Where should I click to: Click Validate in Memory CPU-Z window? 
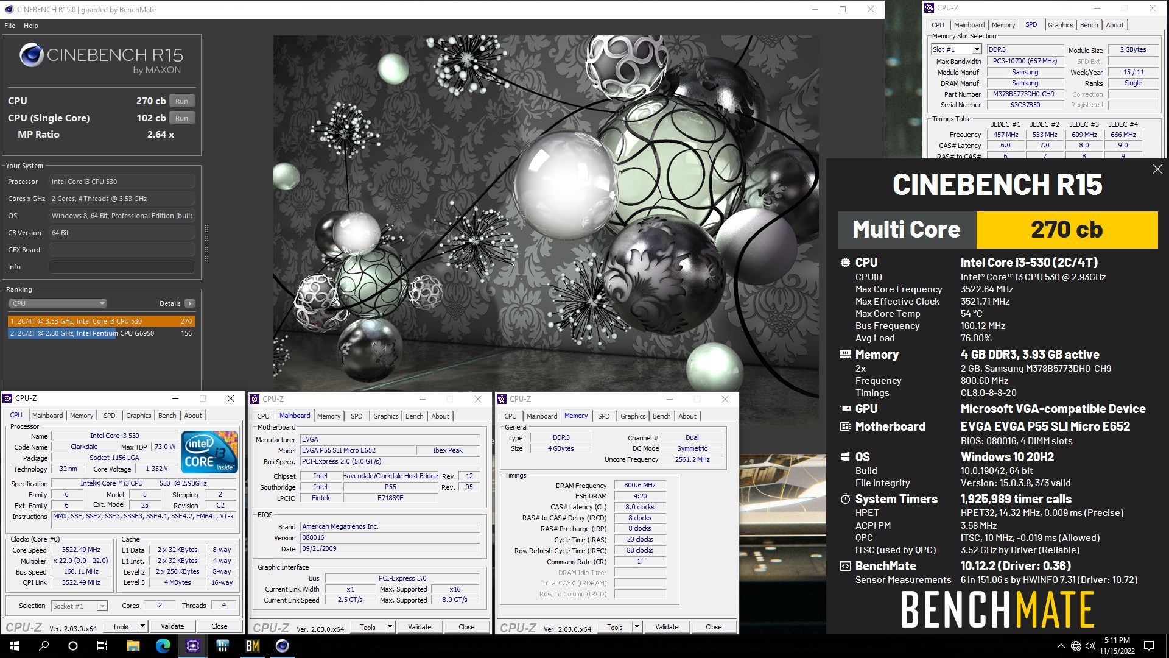(667, 627)
